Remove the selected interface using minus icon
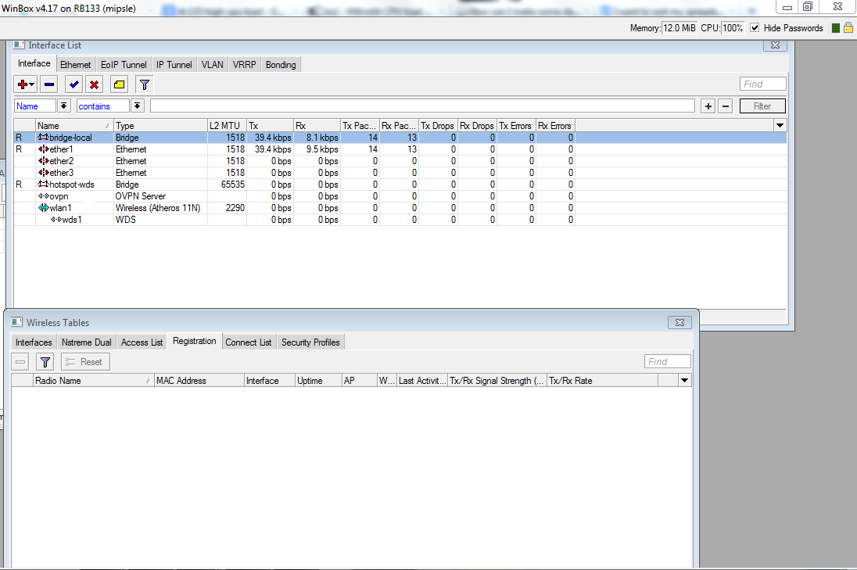 pyautogui.click(x=48, y=84)
